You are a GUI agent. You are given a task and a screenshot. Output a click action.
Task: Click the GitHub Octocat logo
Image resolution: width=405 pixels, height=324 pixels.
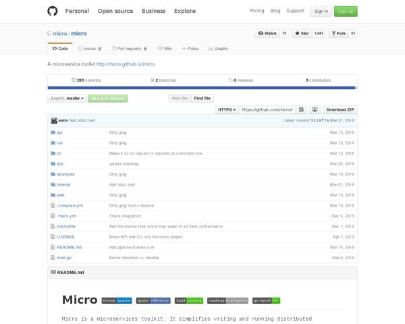pos(53,11)
